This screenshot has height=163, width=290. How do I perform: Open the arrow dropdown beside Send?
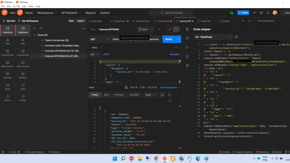point(178,39)
